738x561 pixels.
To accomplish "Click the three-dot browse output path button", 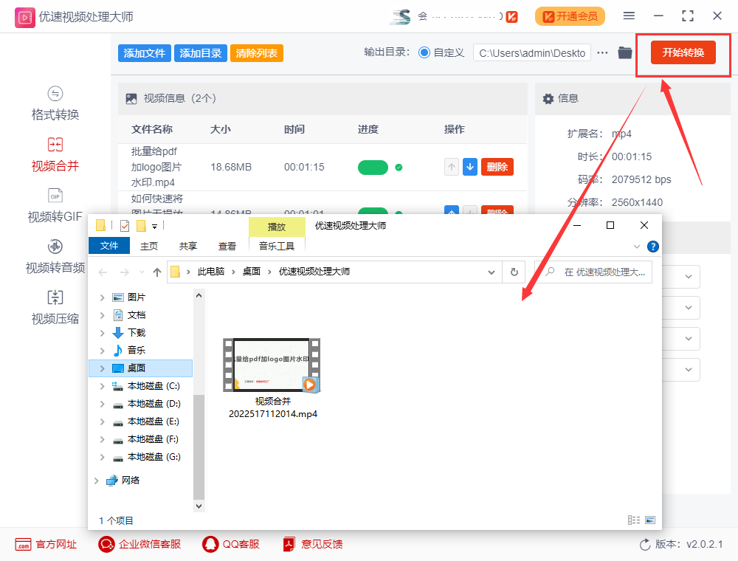I will click(602, 52).
